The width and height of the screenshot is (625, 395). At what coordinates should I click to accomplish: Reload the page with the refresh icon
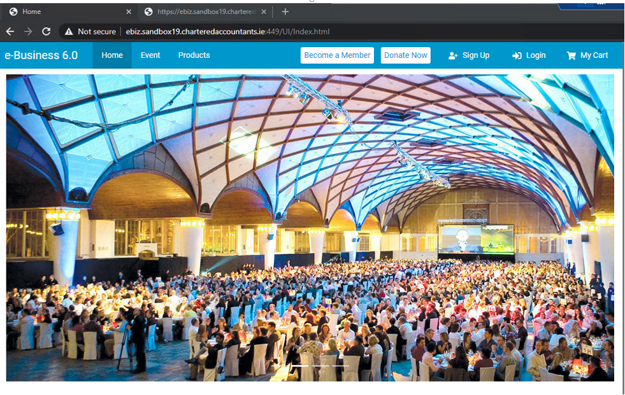(47, 31)
